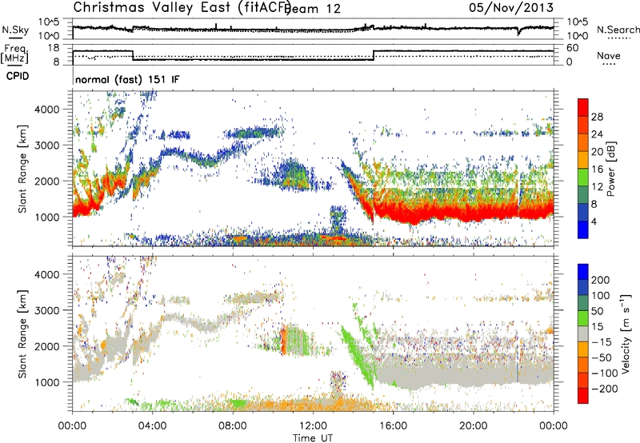Click the 'N.Sky' legend label
This screenshot has height=443, width=640.
[x=15, y=30]
